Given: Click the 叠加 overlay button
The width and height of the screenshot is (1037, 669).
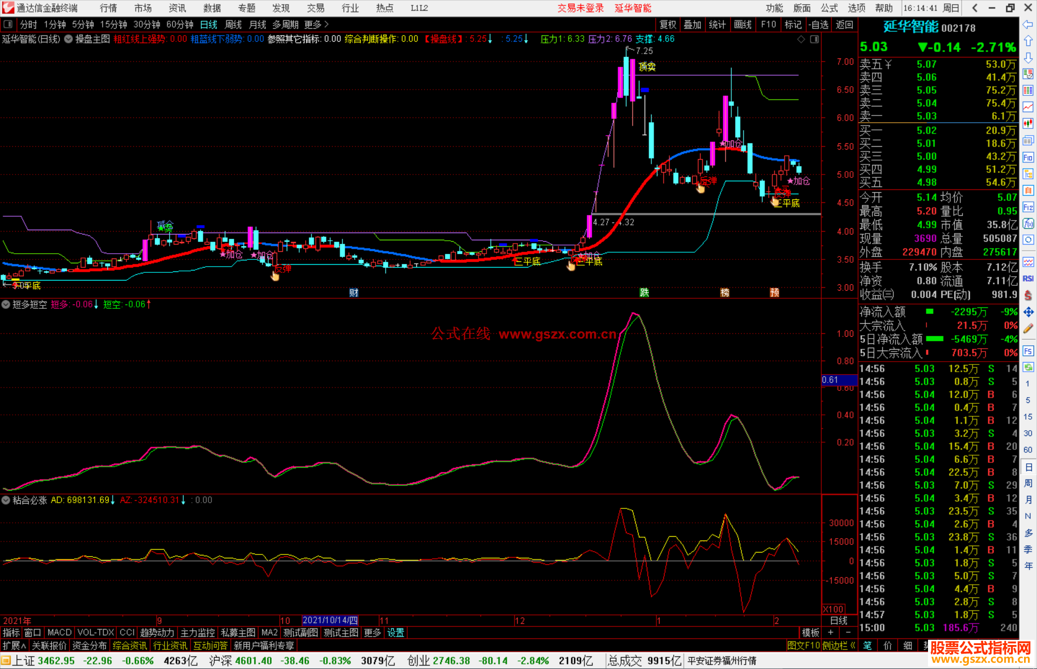Looking at the screenshot, I should coord(692,24).
